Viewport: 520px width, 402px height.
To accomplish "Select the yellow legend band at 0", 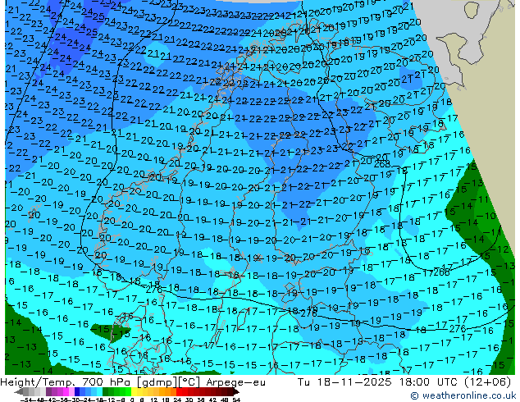I will point(134,392).
